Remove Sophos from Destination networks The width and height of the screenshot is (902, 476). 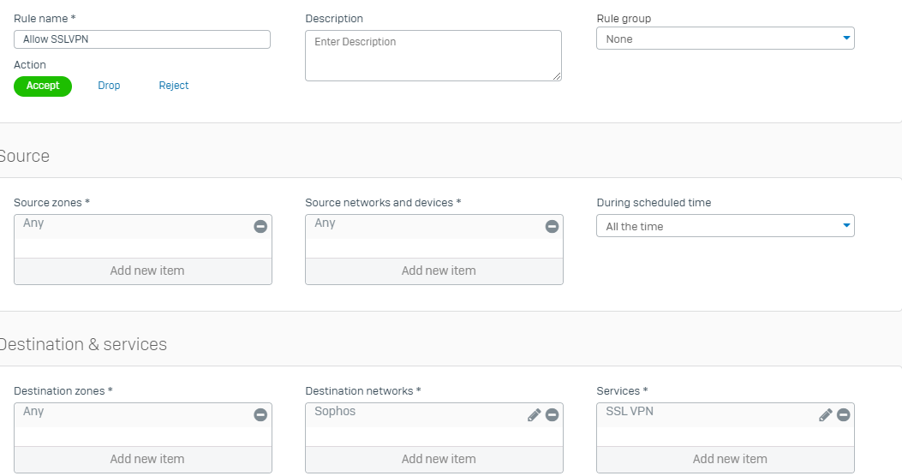pyautogui.click(x=553, y=414)
